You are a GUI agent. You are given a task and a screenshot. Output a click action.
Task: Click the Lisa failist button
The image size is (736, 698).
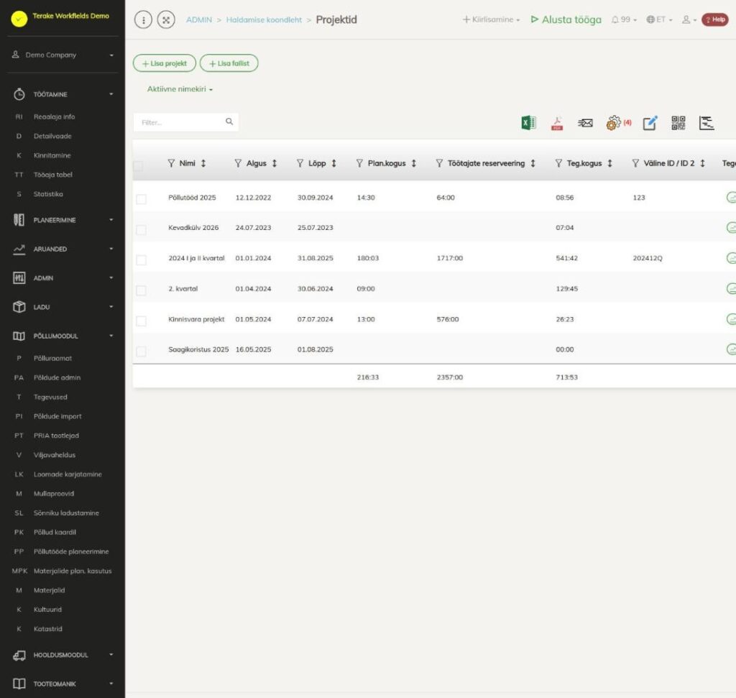pyautogui.click(x=229, y=63)
